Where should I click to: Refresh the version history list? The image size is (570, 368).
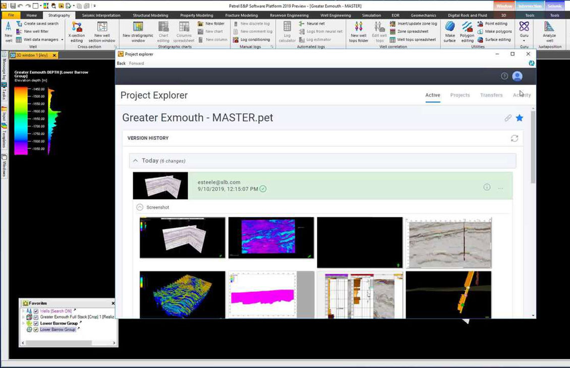[514, 138]
